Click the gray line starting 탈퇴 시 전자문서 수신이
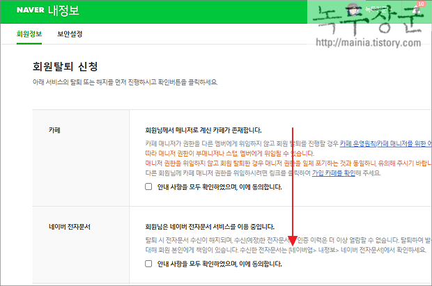 click(x=288, y=240)
